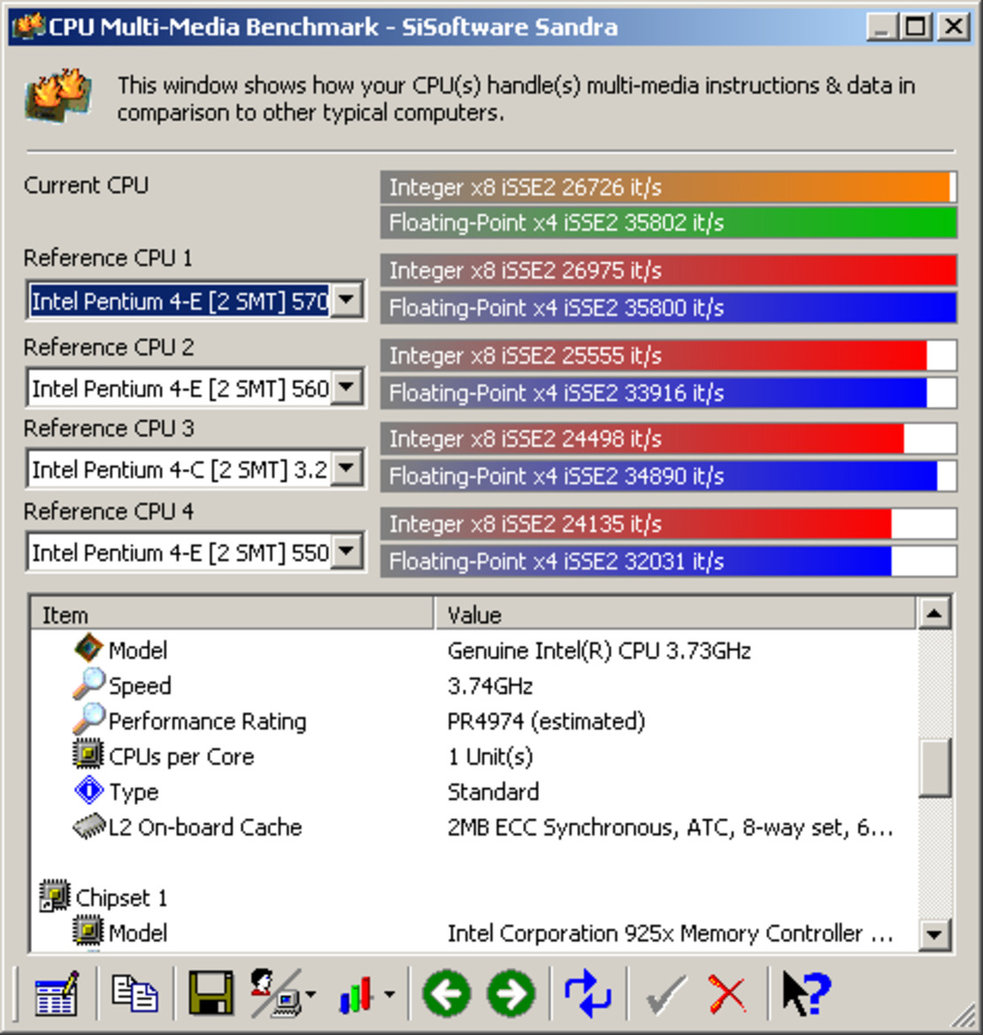Click the floppy disk save icon

[211, 993]
